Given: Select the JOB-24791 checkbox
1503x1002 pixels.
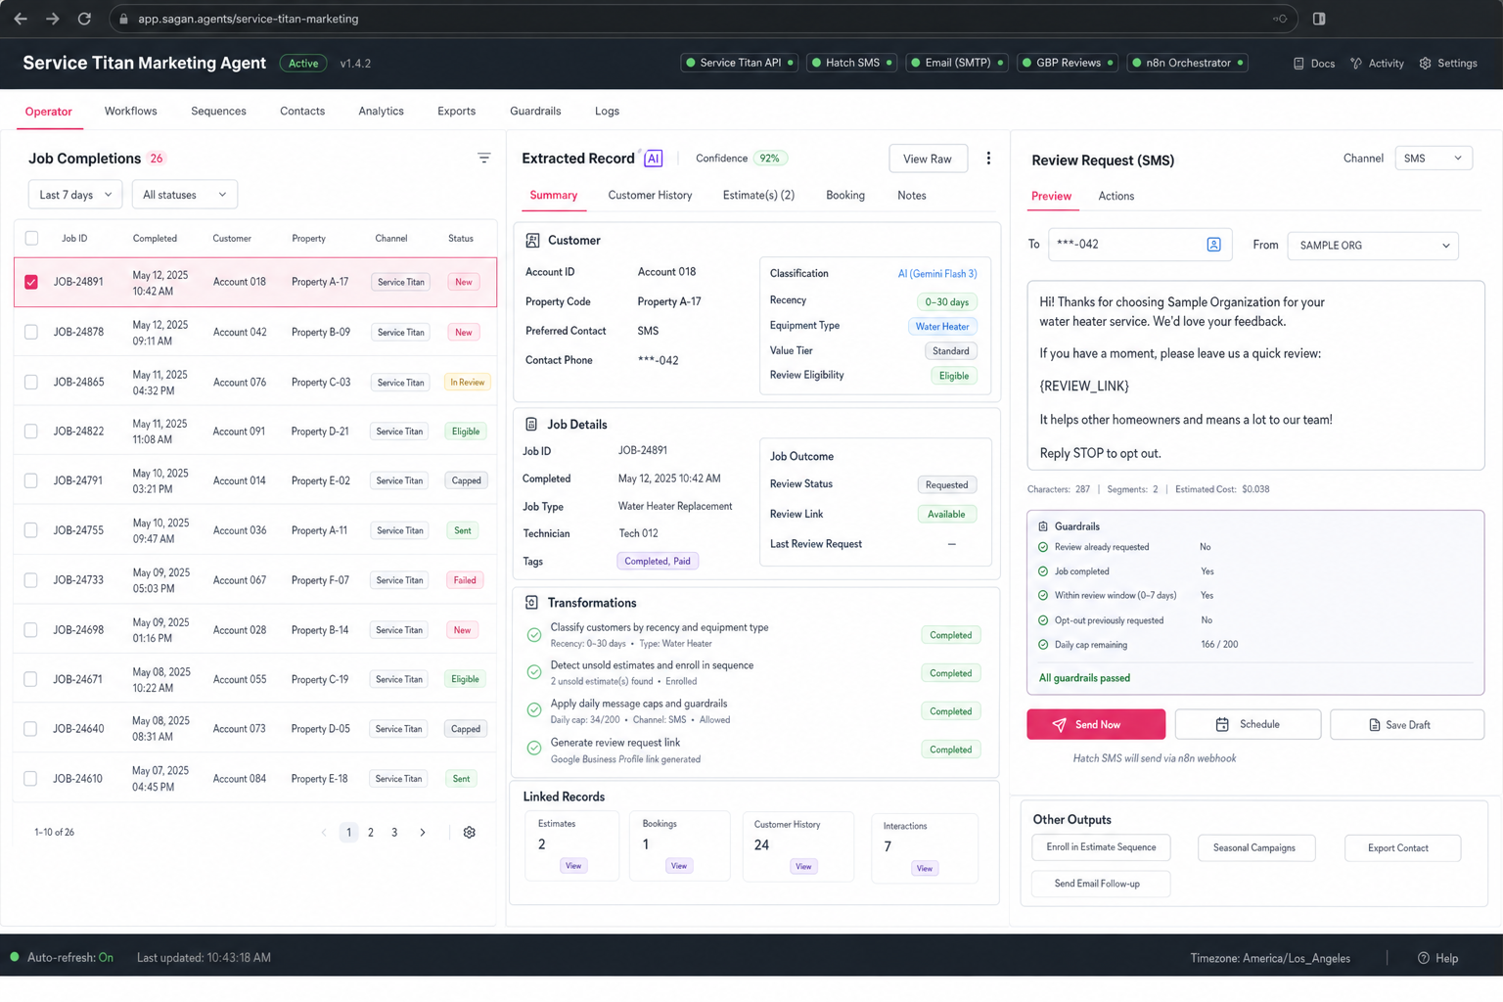Looking at the screenshot, I should tap(31, 480).
